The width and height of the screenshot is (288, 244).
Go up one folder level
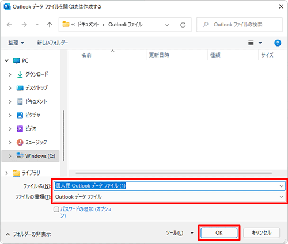click(50, 25)
